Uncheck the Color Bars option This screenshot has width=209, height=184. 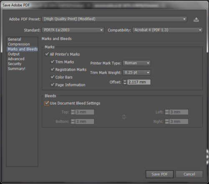coord(52,77)
